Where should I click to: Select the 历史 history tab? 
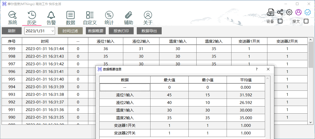[x=32, y=18]
